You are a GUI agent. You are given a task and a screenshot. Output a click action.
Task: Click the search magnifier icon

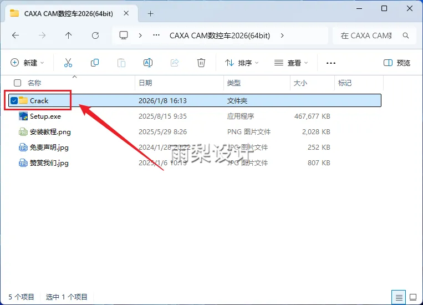(405, 35)
